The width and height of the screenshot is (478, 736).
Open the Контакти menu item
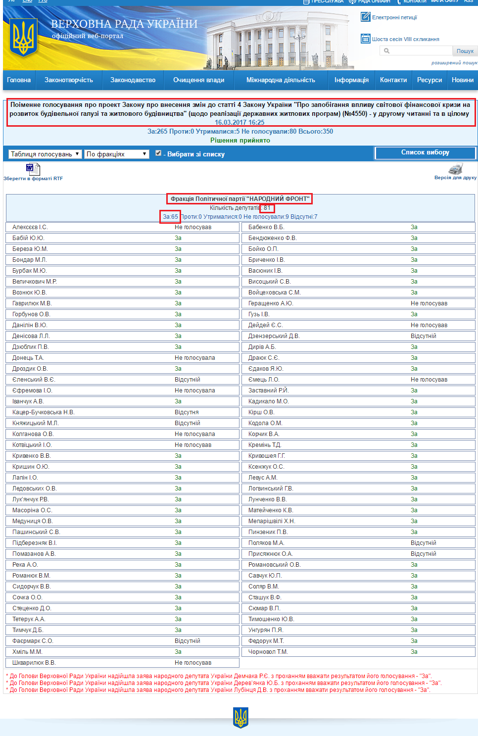coord(393,80)
